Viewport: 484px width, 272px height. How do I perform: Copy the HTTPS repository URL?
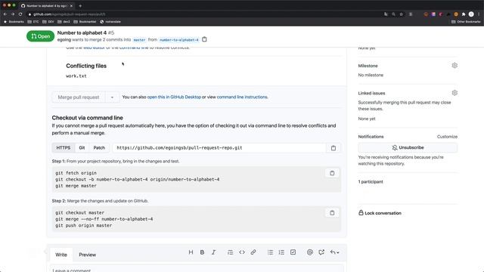pos(334,148)
